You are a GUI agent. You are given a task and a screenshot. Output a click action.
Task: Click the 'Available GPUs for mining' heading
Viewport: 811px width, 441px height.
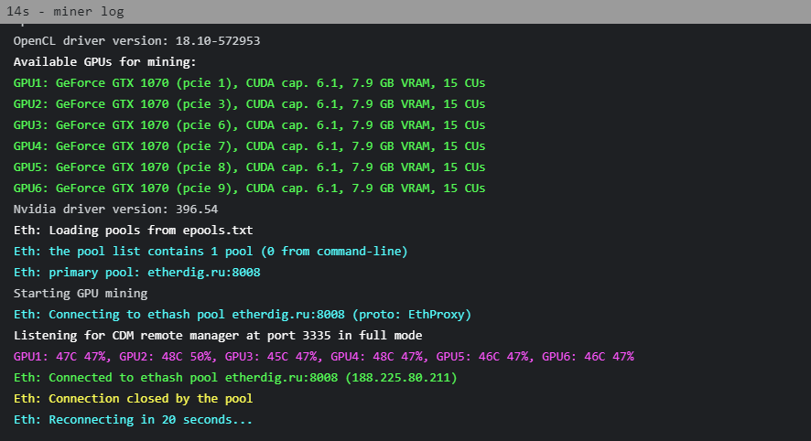click(105, 62)
